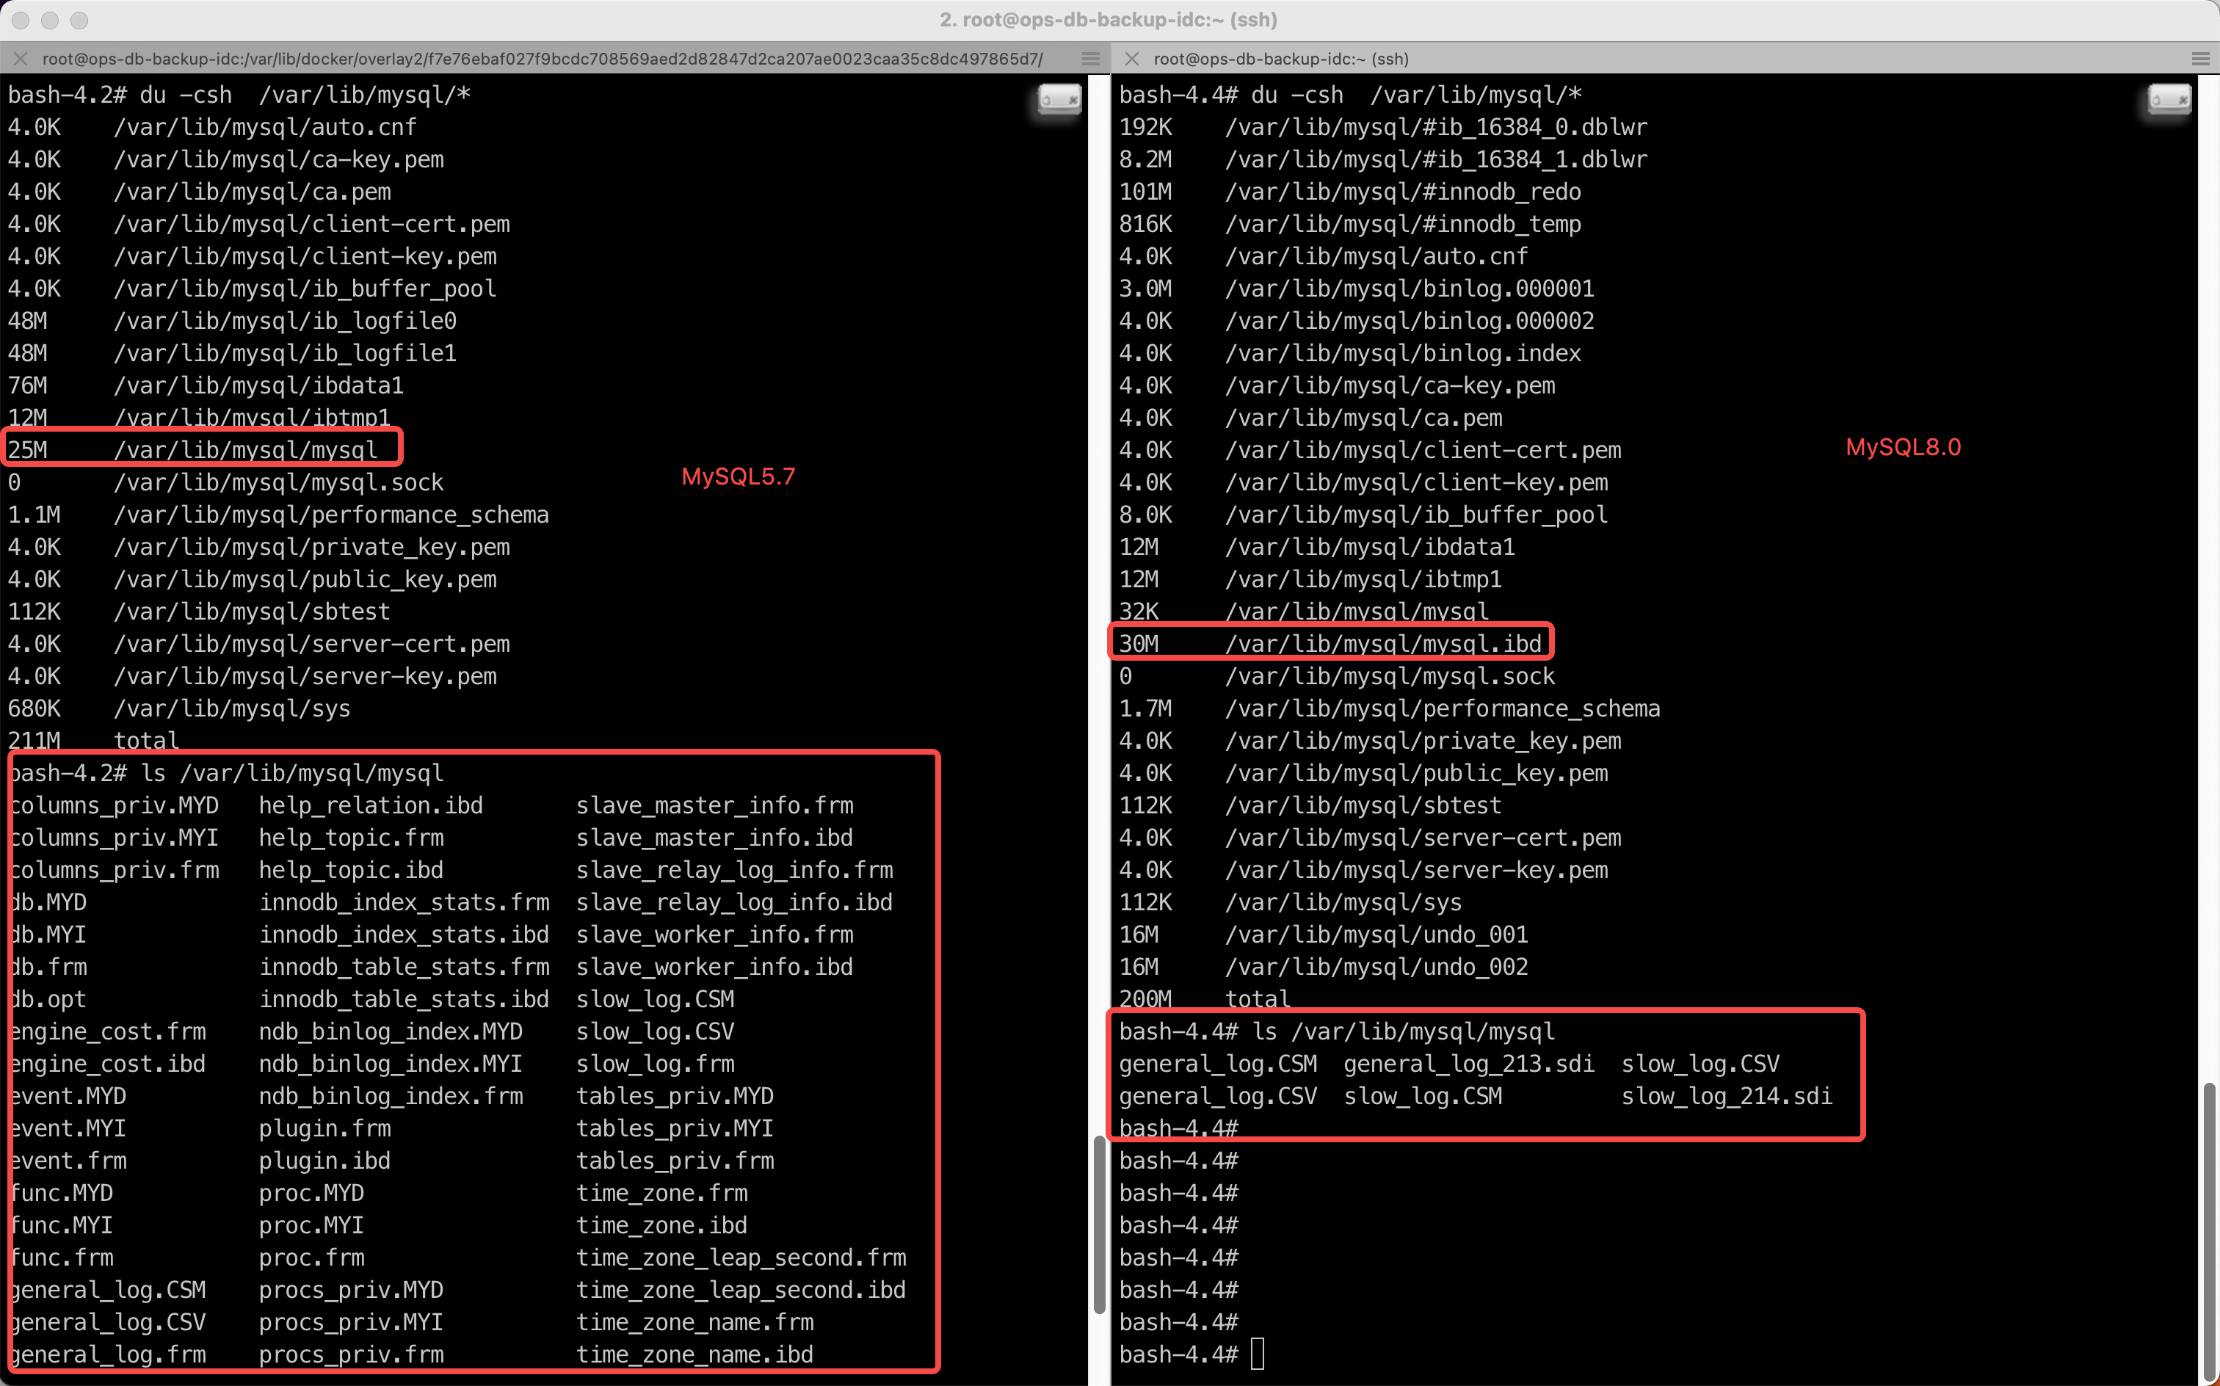Viewport: 2220px width, 1386px height.
Task: Click the cursor at the last right prompt
Action: tap(1258, 1354)
